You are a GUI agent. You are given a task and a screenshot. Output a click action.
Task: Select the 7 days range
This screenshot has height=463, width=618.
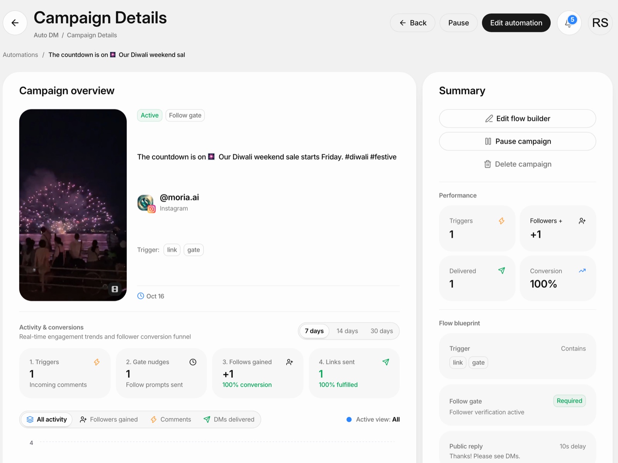tap(314, 331)
